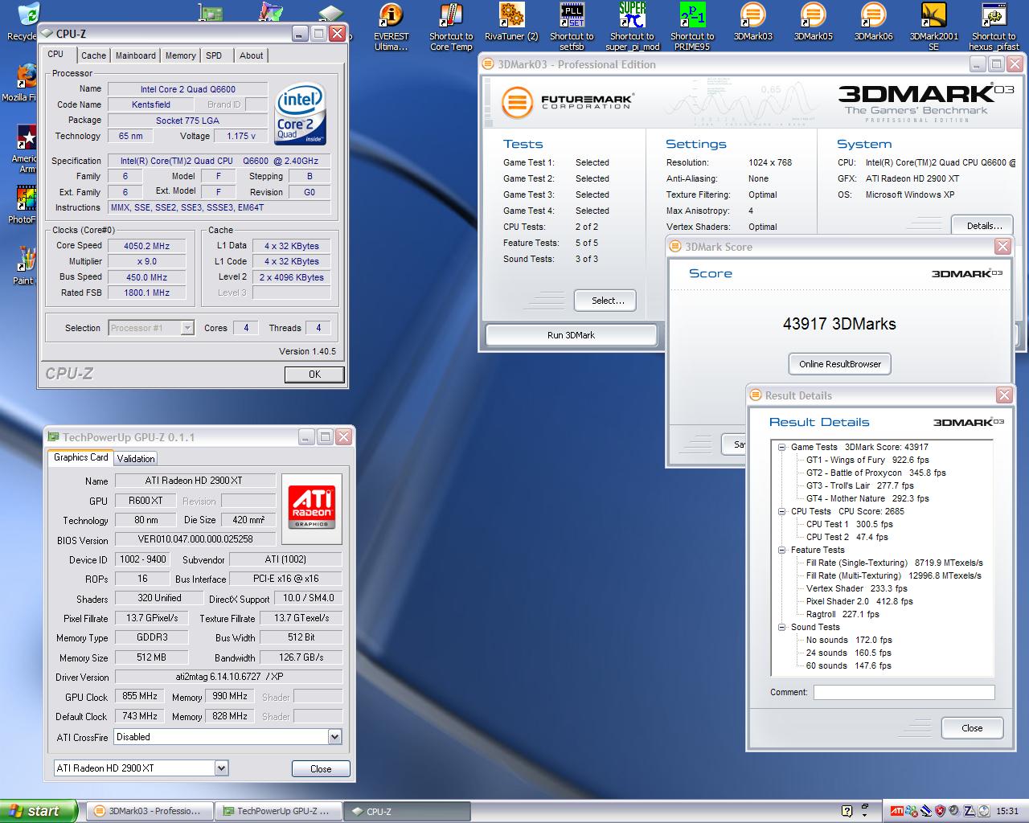Image resolution: width=1029 pixels, height=823 pixels.
Task: Open the 3DMark05 desktop icon
Action: click(813, 22)
